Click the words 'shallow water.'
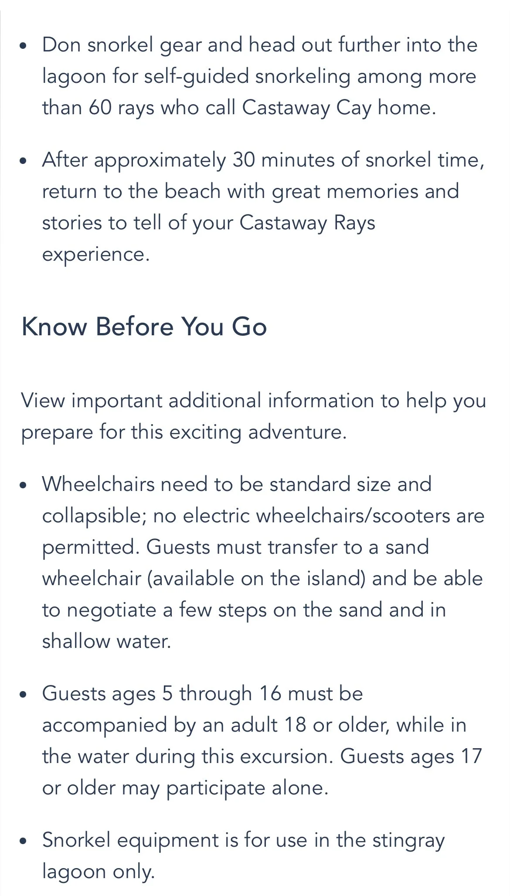The height and width of the screenshot is (896, 510). pos(106,641)
